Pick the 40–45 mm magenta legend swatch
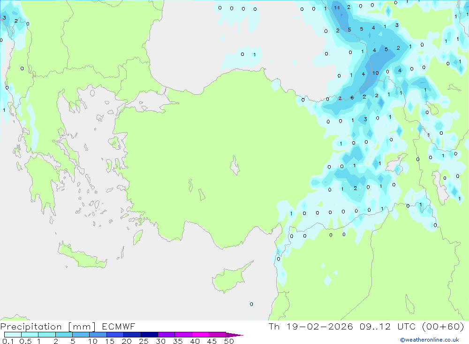Viewport: 469px width, 344px height. pos(200,335)
